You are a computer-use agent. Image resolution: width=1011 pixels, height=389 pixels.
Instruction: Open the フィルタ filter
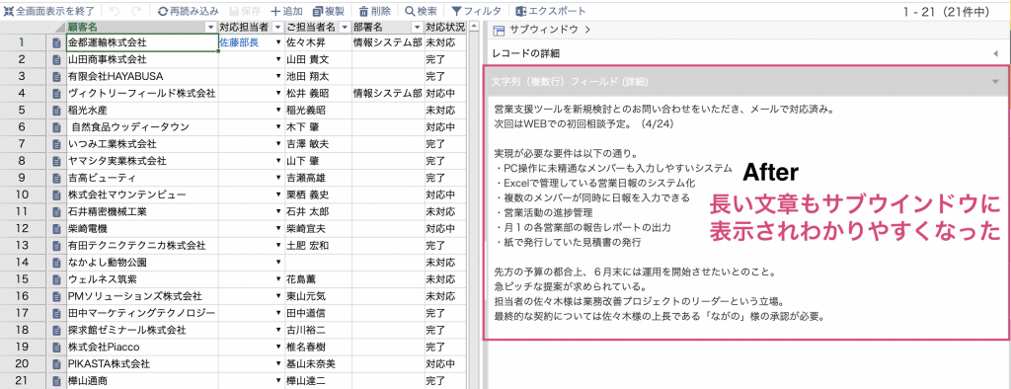click(x=477, y=11)
